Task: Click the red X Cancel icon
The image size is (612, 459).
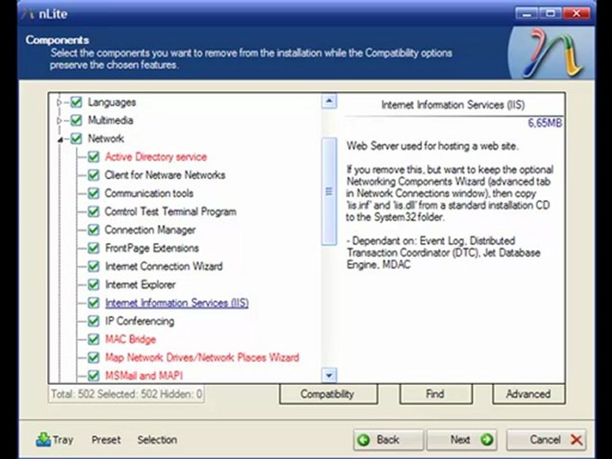Action: tap(576, 440)
